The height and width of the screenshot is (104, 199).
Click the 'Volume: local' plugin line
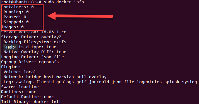[x=20, y=72]
